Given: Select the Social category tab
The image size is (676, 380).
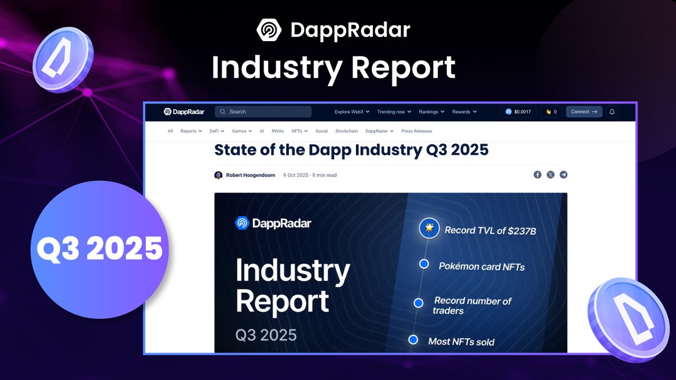Looking at the screenshot, I should [322, 131].
